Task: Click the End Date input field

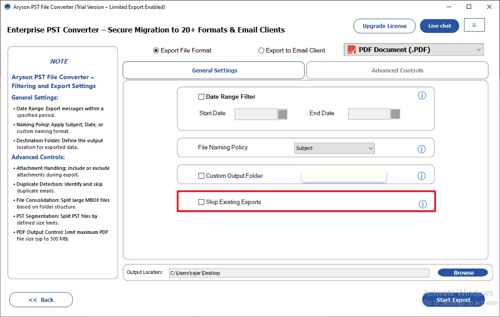Action: pyautogui.click(x=369, y=114)
